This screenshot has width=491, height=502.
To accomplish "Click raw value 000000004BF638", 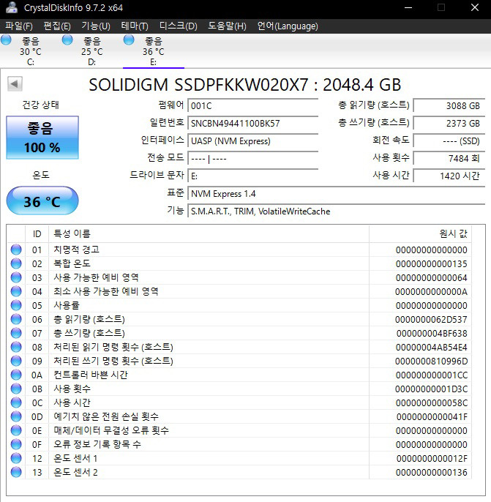I will 432,333.
